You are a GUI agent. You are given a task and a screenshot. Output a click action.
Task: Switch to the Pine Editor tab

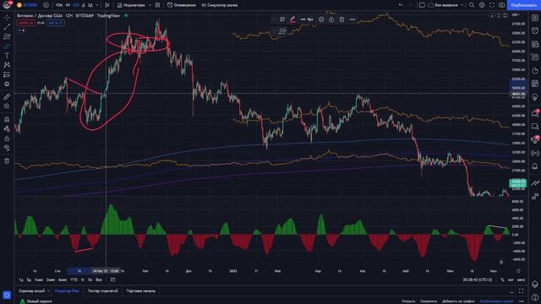[67, 290]
